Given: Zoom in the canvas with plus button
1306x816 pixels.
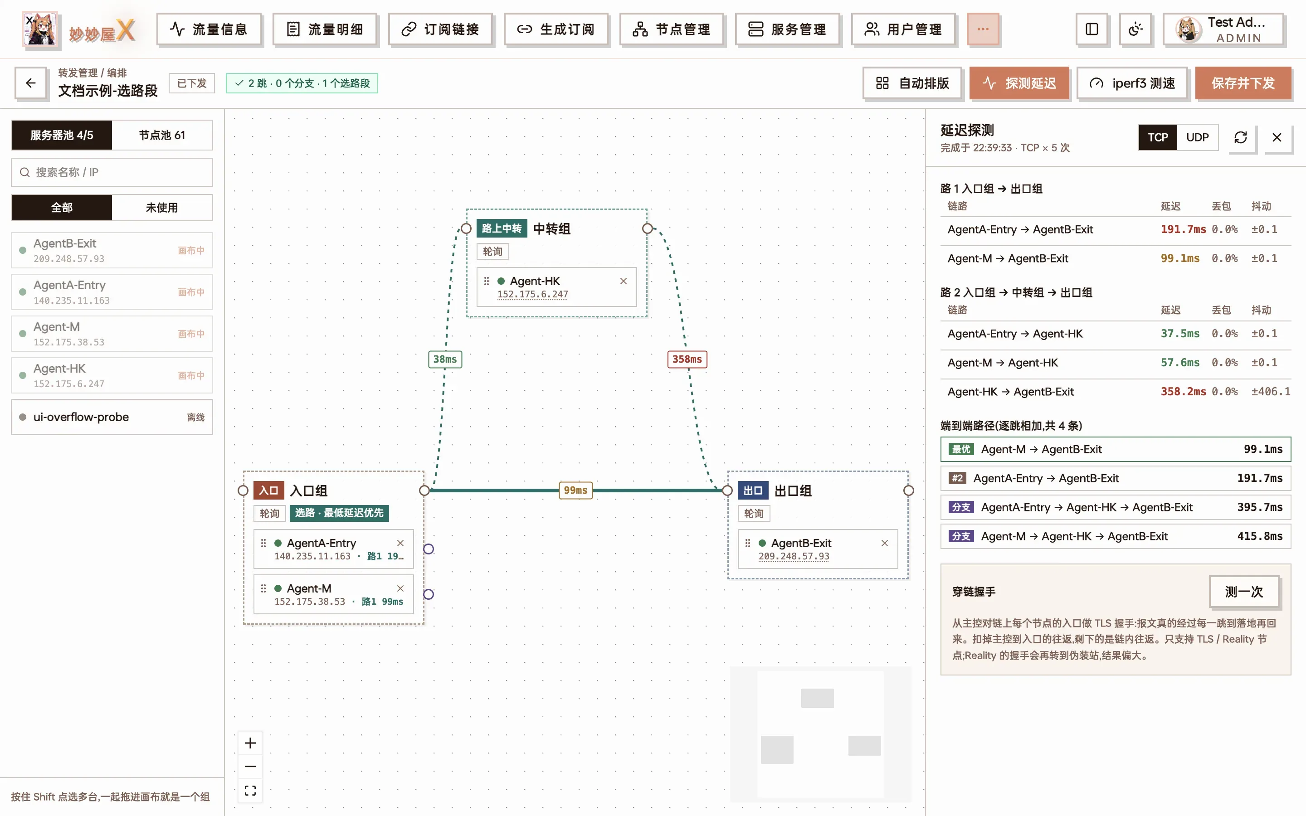Looking at the screenshot, I should click(250, 743).
